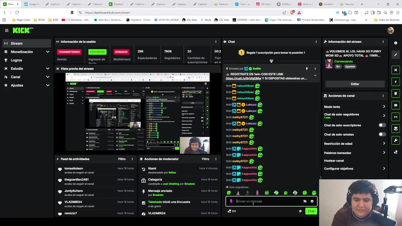Image resolution: width=402 pixels, height=226 pixels.
Task: Click the Kick logo
Action: click(x=23, y=30)
